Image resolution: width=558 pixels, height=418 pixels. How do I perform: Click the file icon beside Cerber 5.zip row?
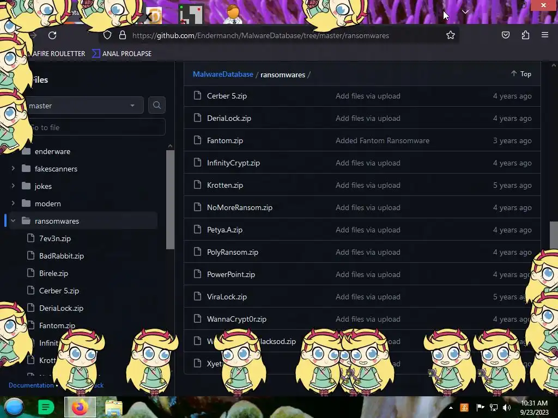tap(197, 96)
